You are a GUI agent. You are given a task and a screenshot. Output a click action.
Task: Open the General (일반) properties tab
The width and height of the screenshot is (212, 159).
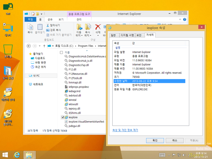pyautogui.click(x=114, y=35)
